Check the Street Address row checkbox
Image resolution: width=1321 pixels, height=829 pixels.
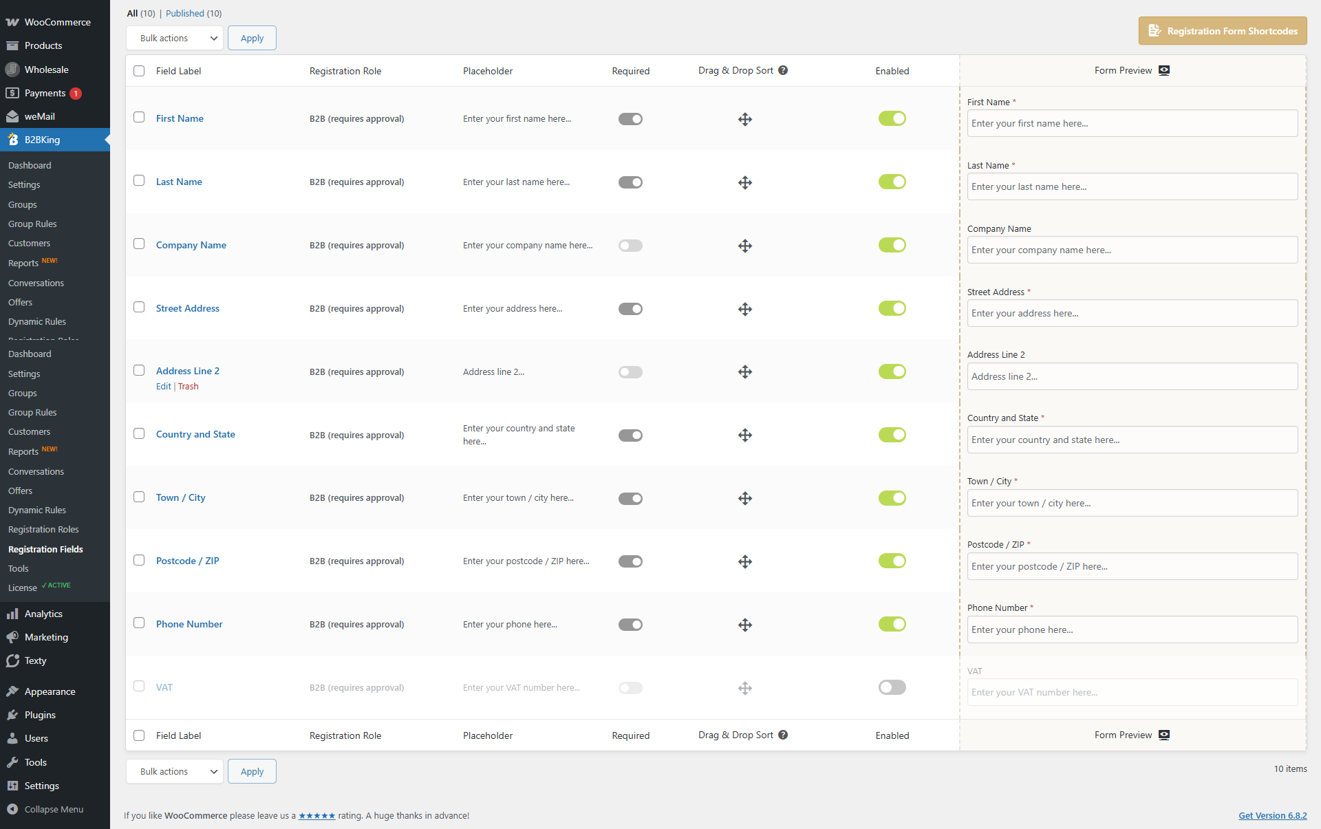(139, 307)
